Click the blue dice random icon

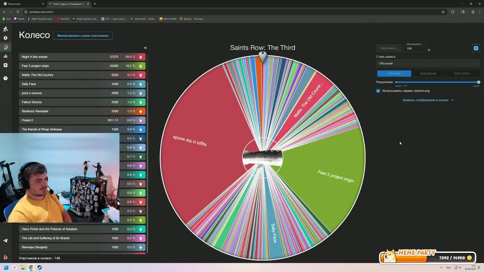476,48
